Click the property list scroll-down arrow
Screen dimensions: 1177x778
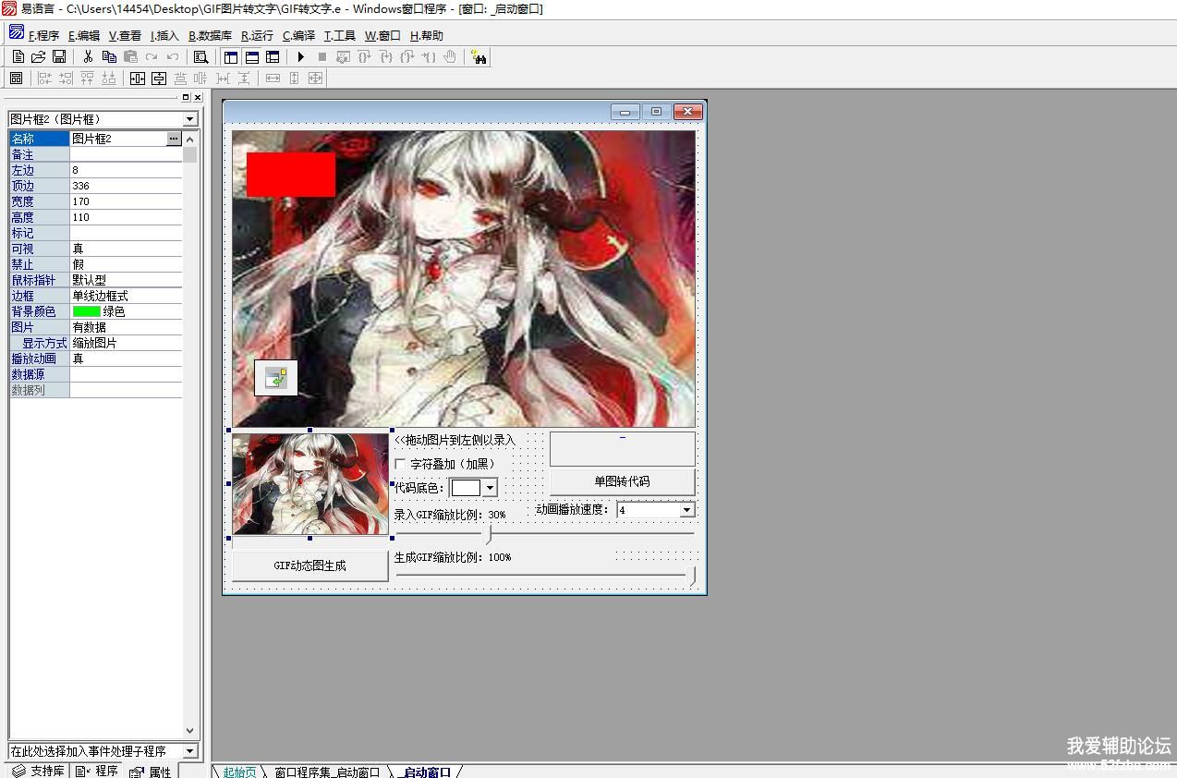point(190,730)
